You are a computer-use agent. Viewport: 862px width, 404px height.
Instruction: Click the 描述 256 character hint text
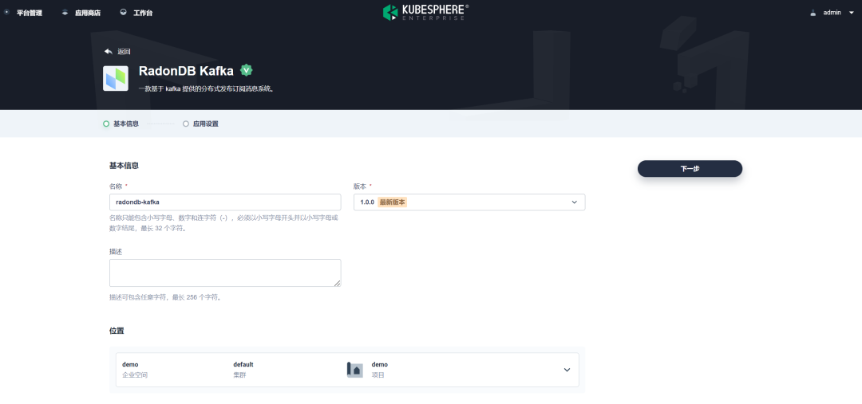[165, 297]
